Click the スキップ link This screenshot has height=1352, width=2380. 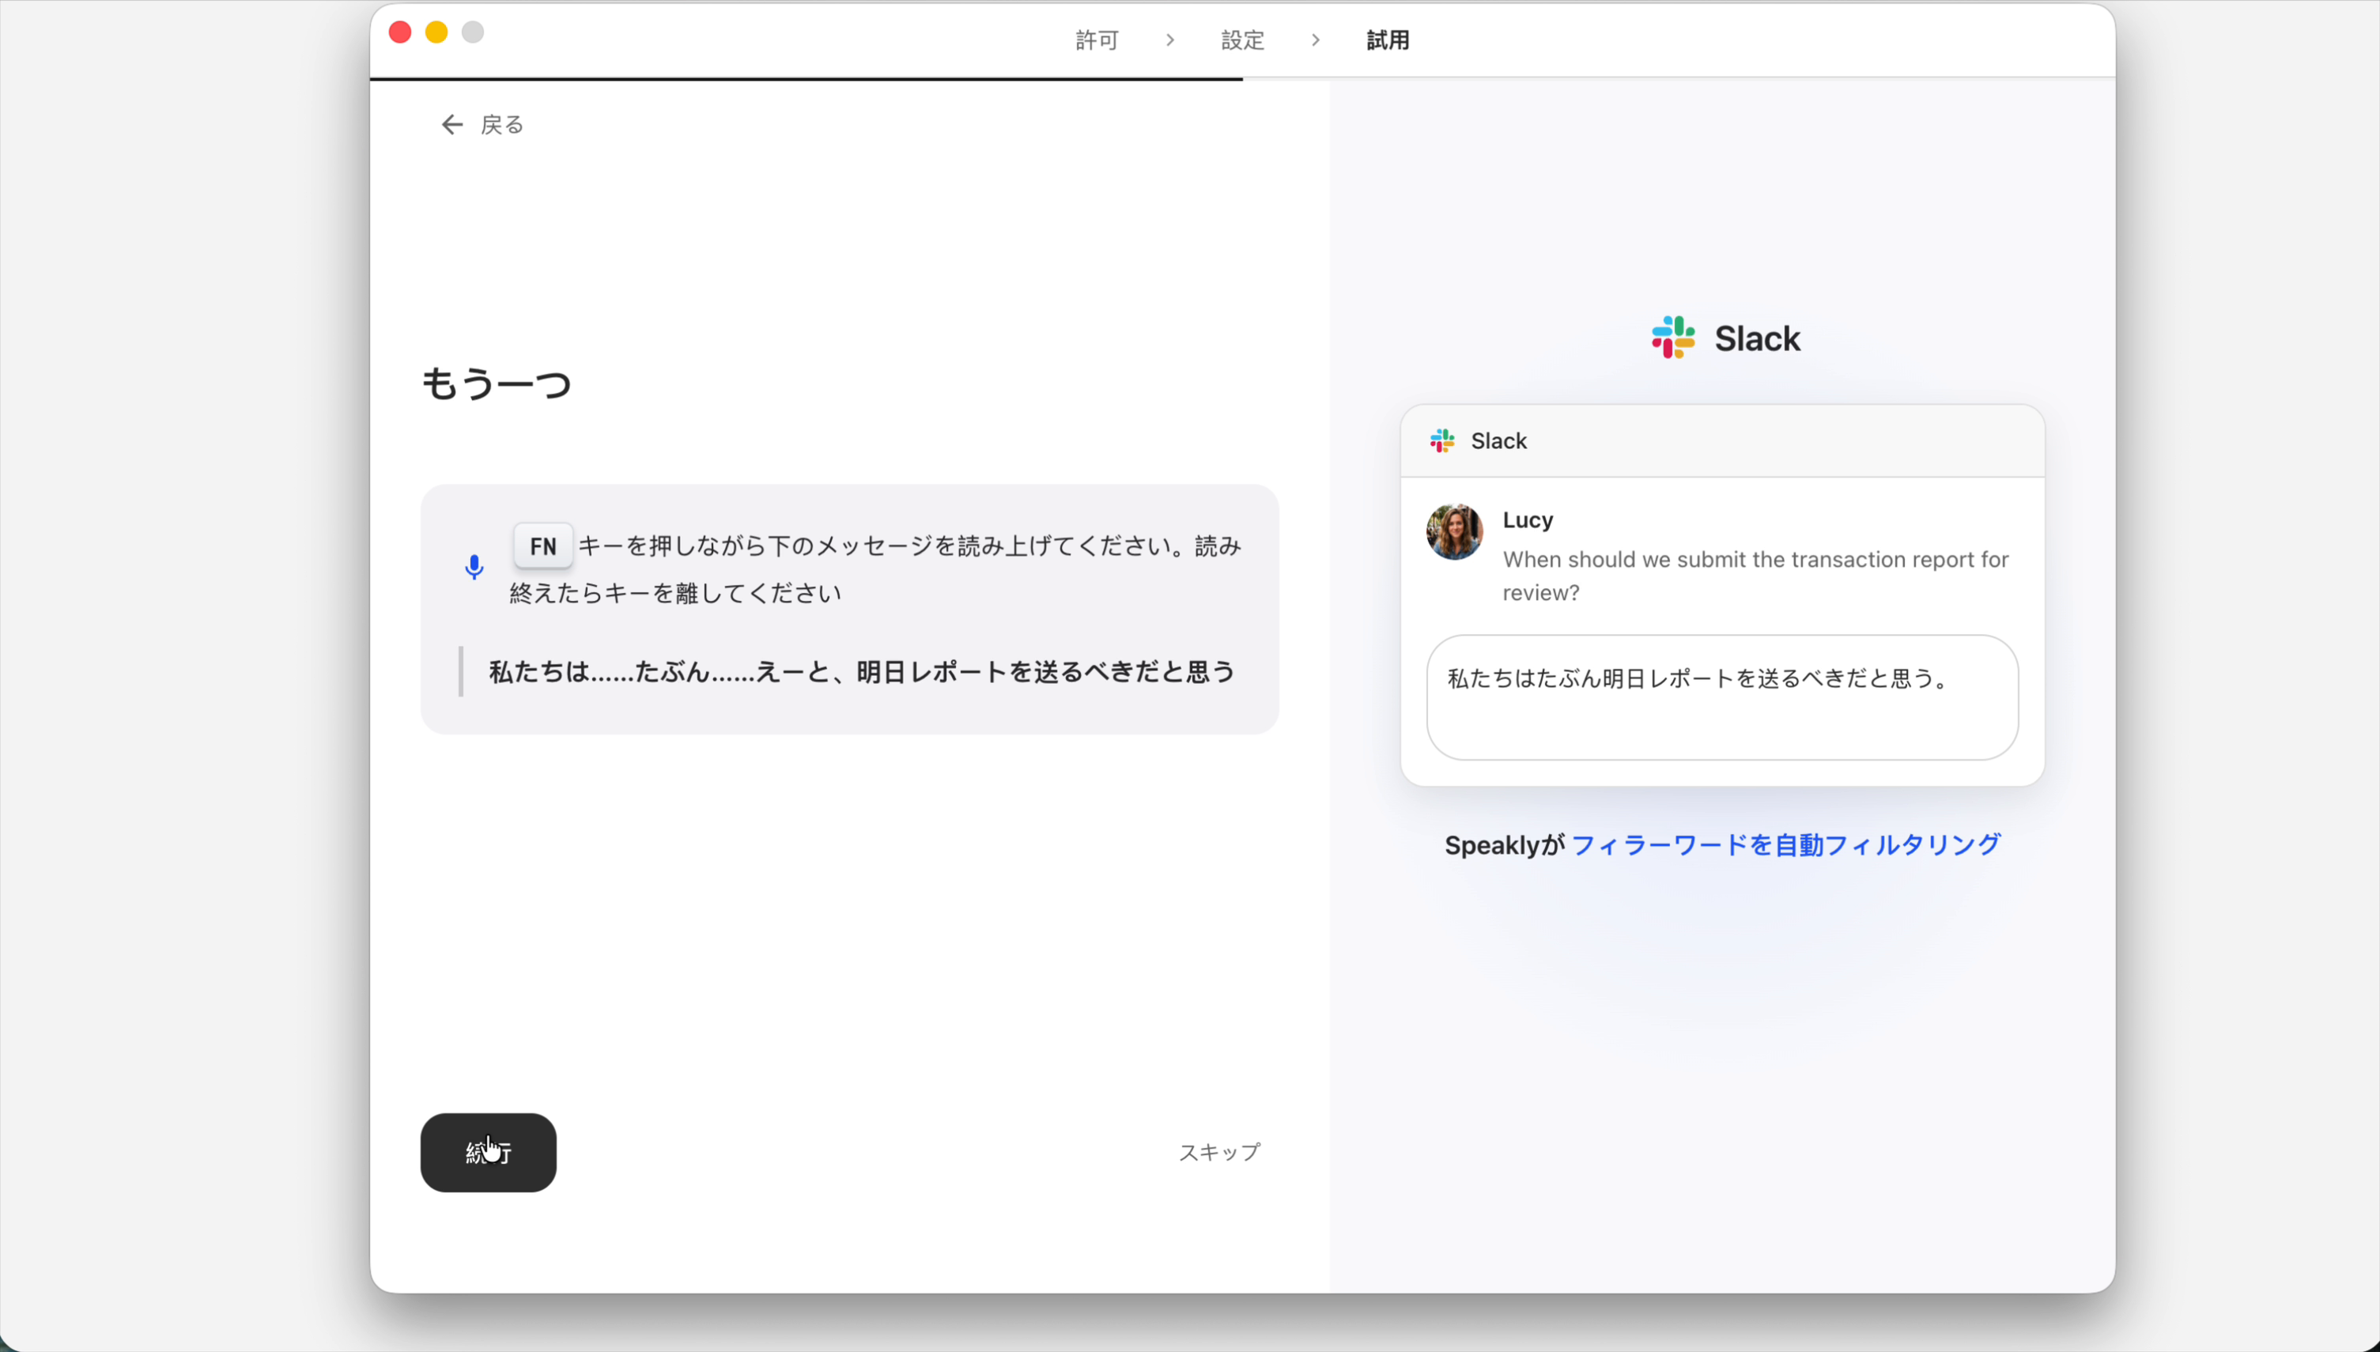coord(1218,1151)
